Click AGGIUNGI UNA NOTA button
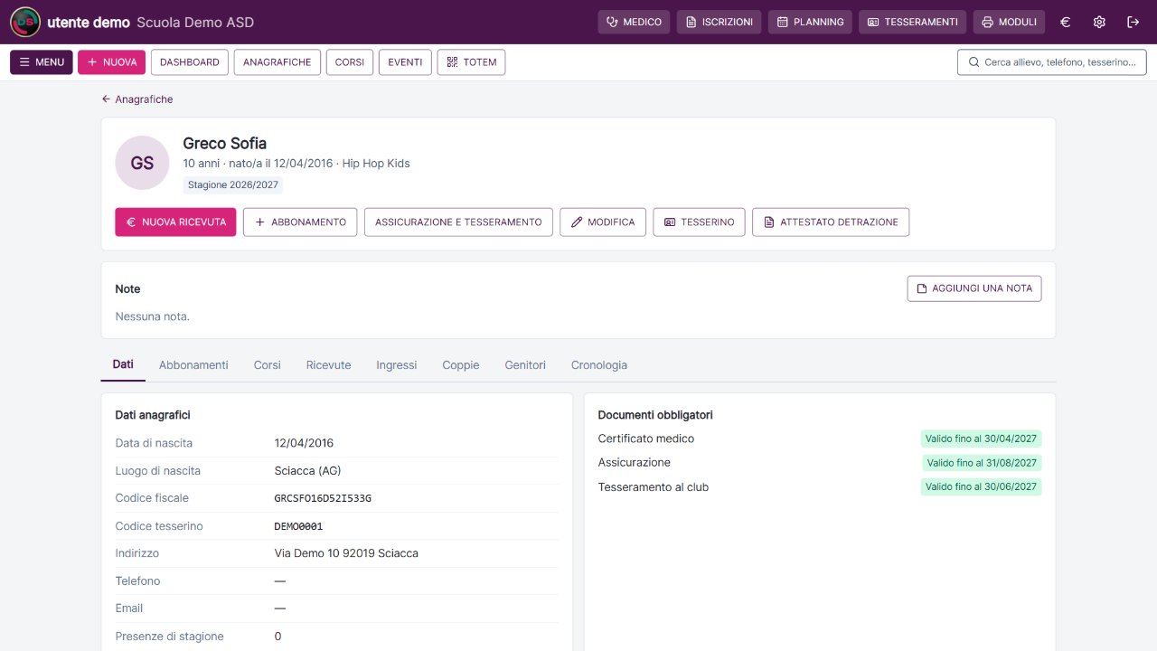This screenshot has width=1157, height=651. [974, 288]
